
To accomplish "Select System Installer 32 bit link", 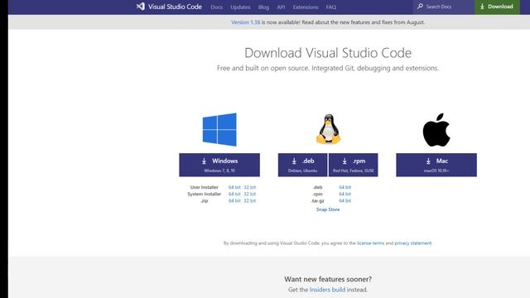I will click(250, 194).
